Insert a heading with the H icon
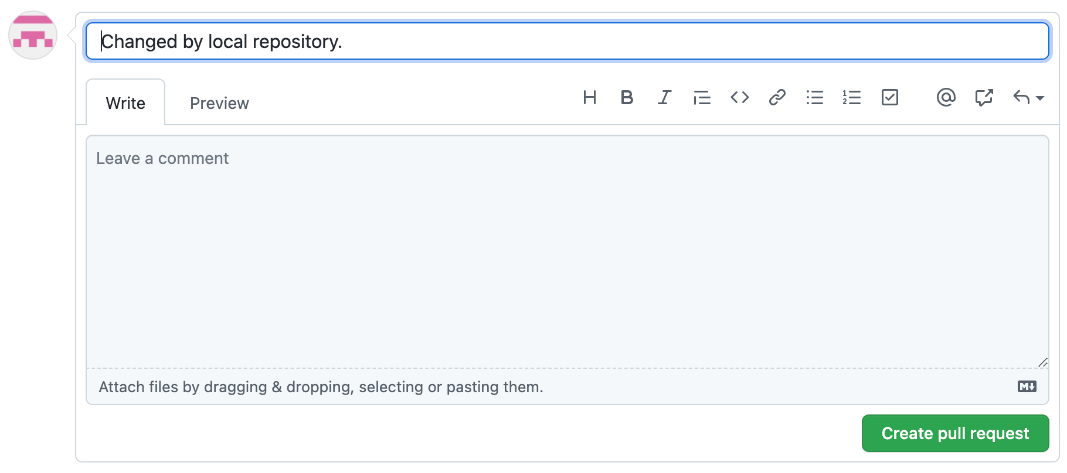1067x473 pixels. click(590, 97)
